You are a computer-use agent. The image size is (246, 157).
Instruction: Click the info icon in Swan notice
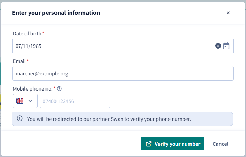pyautogui.click(x=20, y=118)
